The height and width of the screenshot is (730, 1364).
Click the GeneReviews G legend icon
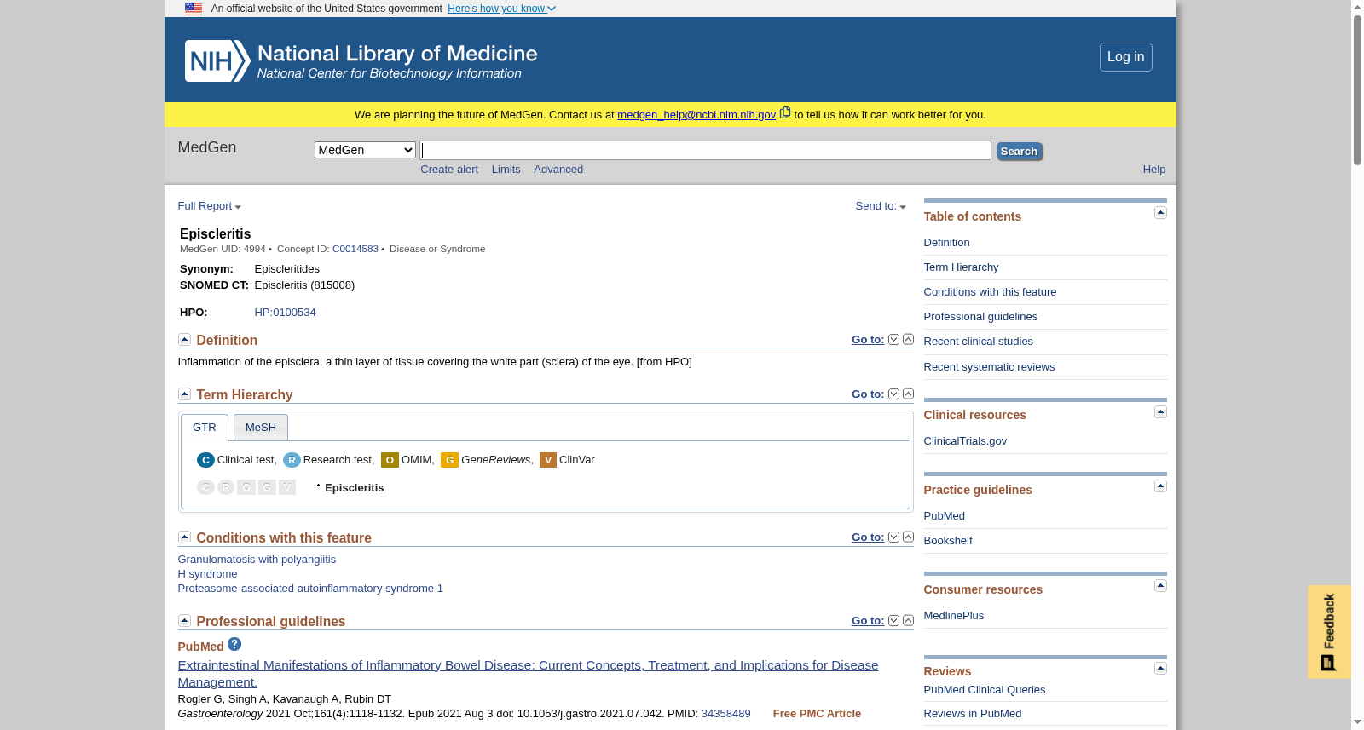coord(449,460)
